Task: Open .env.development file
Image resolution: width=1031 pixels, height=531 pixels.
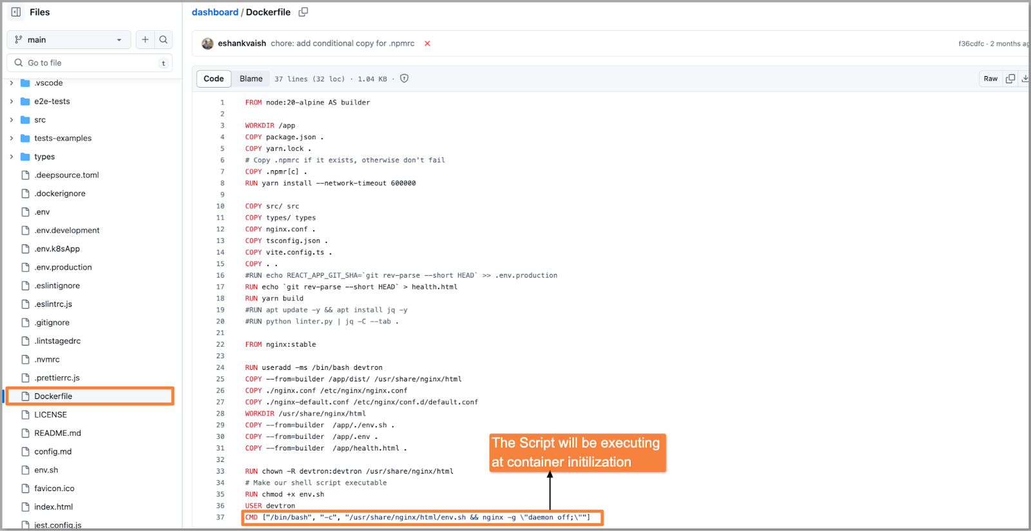Action: (x=67, y=231)
